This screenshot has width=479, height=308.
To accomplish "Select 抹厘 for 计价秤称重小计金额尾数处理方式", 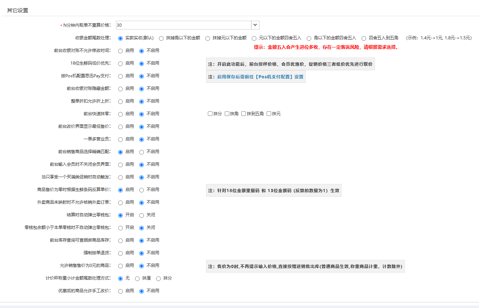I will (x=138, y=278).
